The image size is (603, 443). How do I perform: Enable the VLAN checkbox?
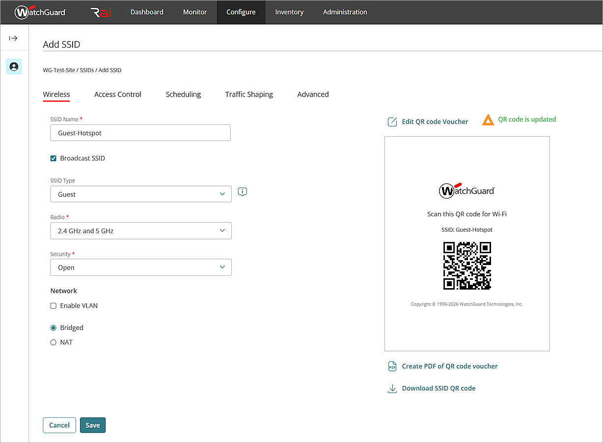(54, 306)
